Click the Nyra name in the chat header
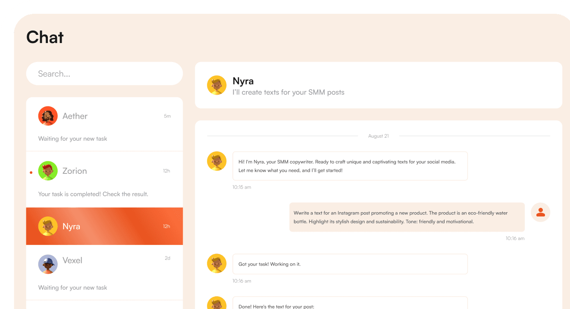Screen dimensions: 570x309 tap(243, 81)
